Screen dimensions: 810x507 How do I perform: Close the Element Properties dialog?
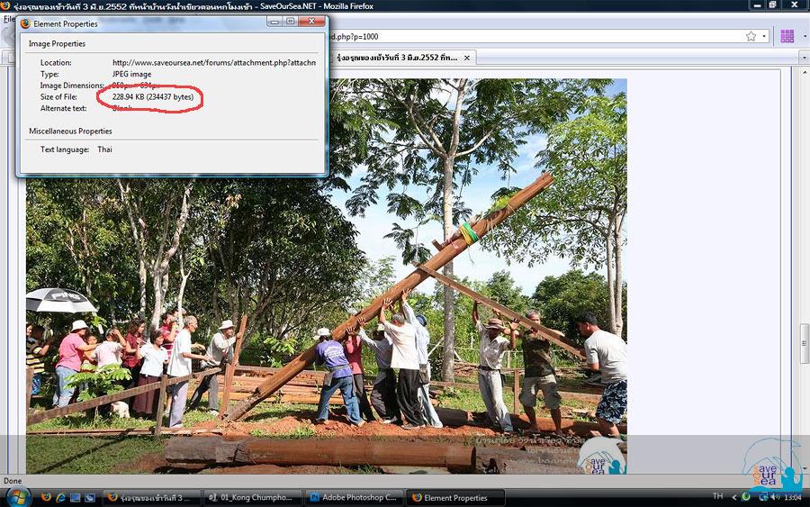pos(310,22)
